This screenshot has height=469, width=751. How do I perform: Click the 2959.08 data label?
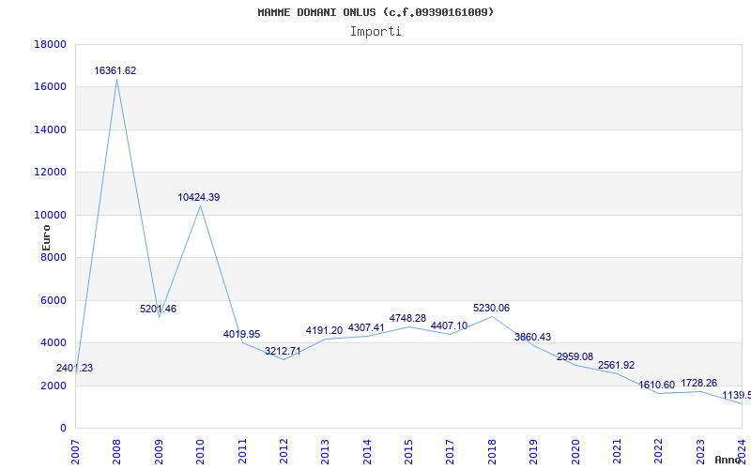click(575, 357)
